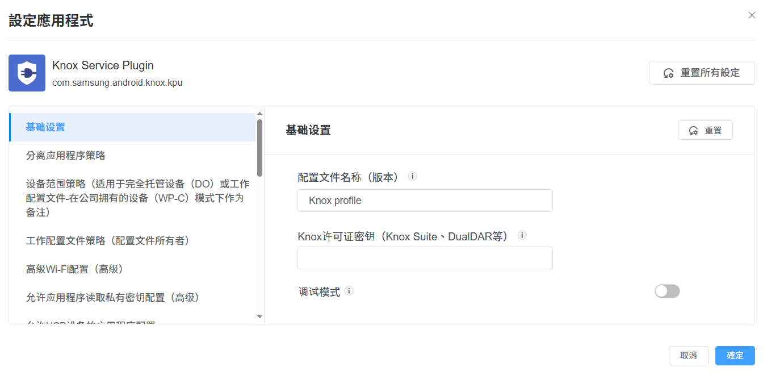Open 高级Wi-Fi配置（高级） section
767x375 pixels.
[x=132, y=269]
